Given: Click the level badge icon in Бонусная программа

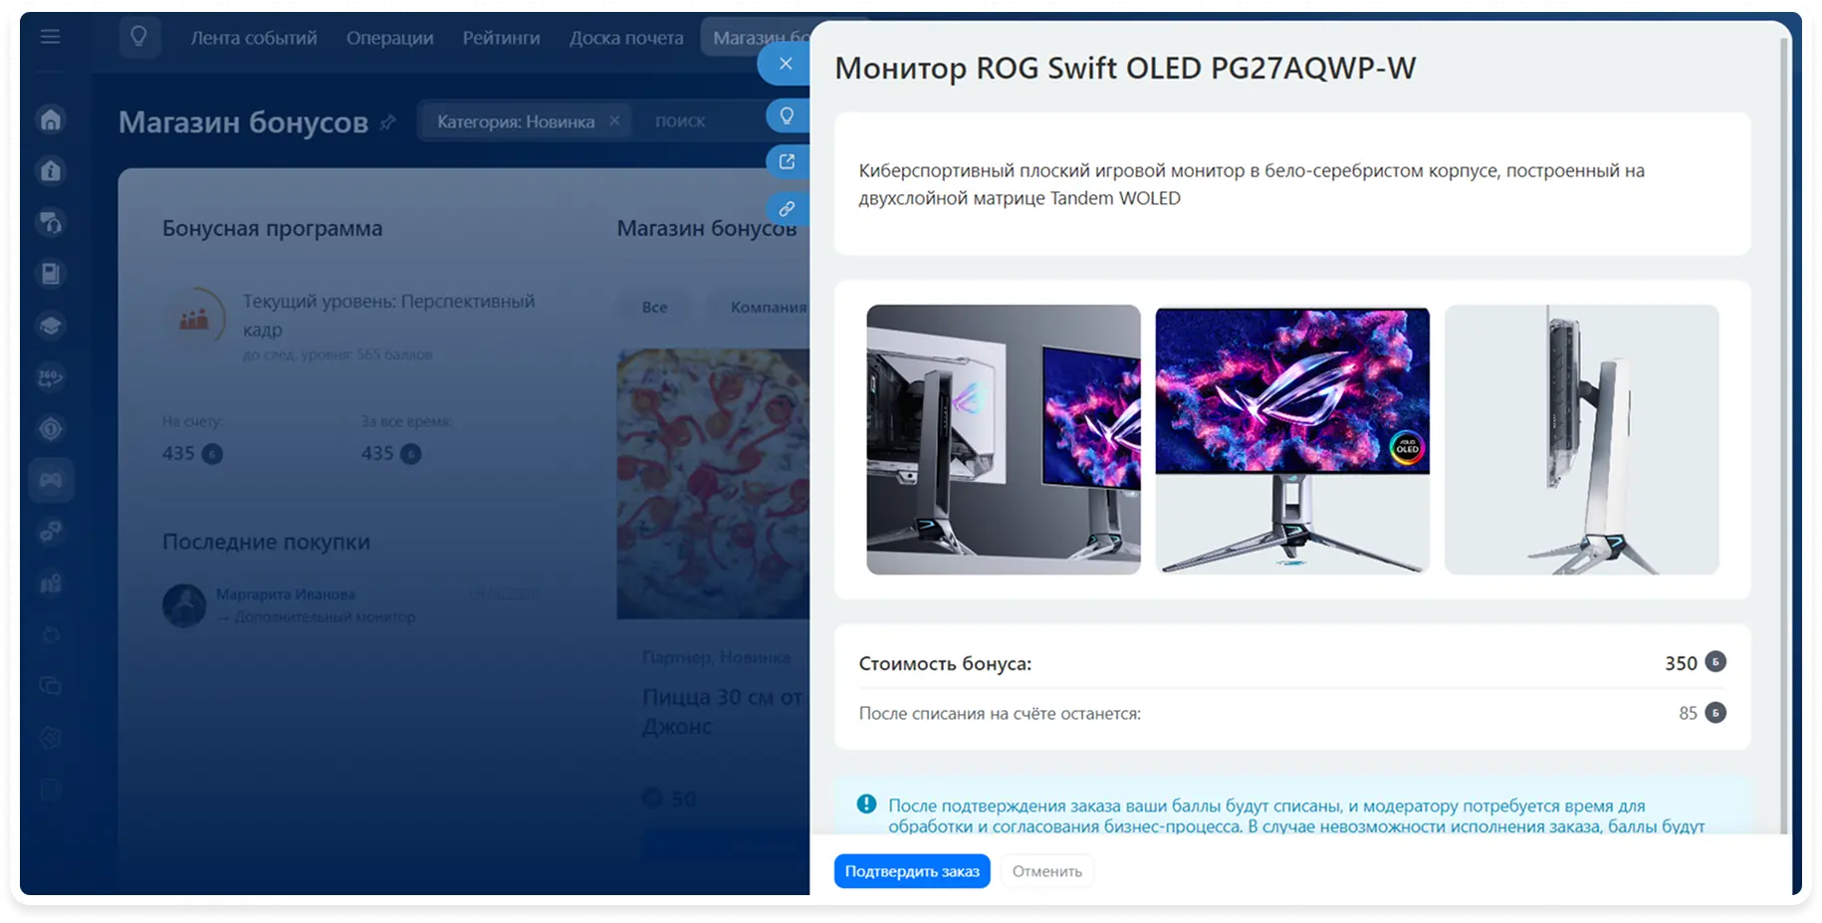Looking at the screenshot, I should [x=194, y=318].
